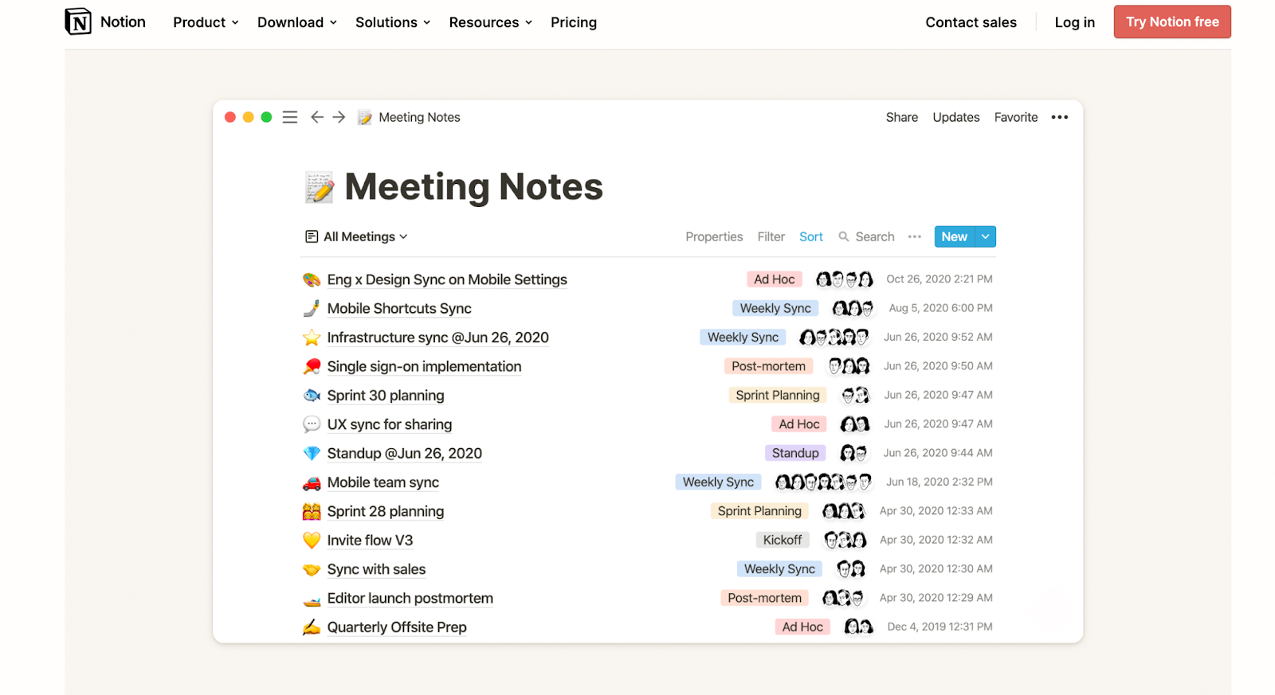Click the blue New button
The image size is (1275, 695).
click(x=955, y=236)
